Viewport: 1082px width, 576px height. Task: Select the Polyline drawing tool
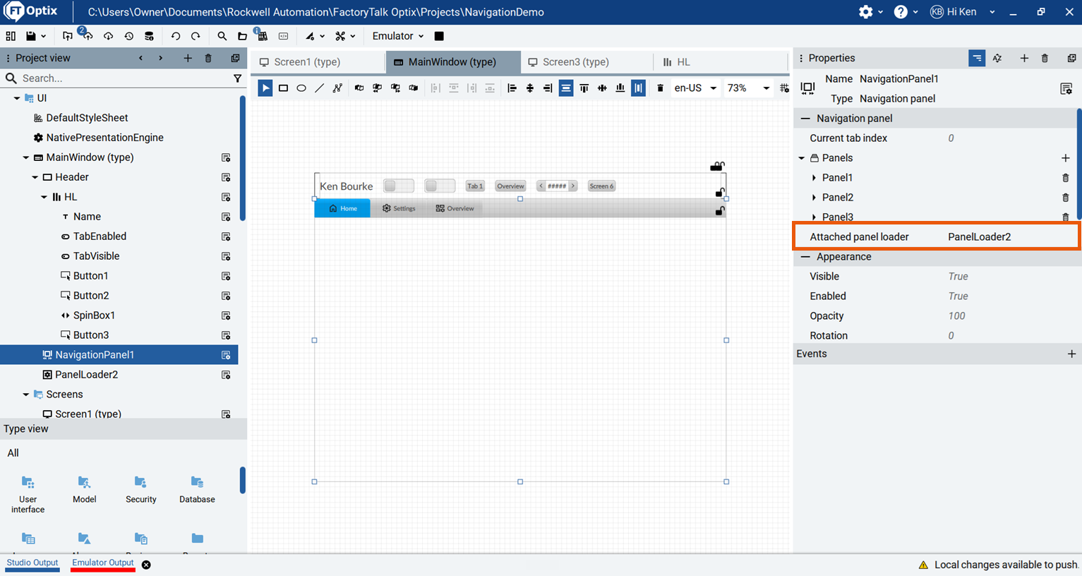(x=338, y=88)
